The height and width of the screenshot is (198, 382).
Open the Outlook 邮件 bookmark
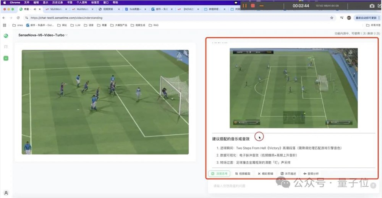[x=40, y=25]
